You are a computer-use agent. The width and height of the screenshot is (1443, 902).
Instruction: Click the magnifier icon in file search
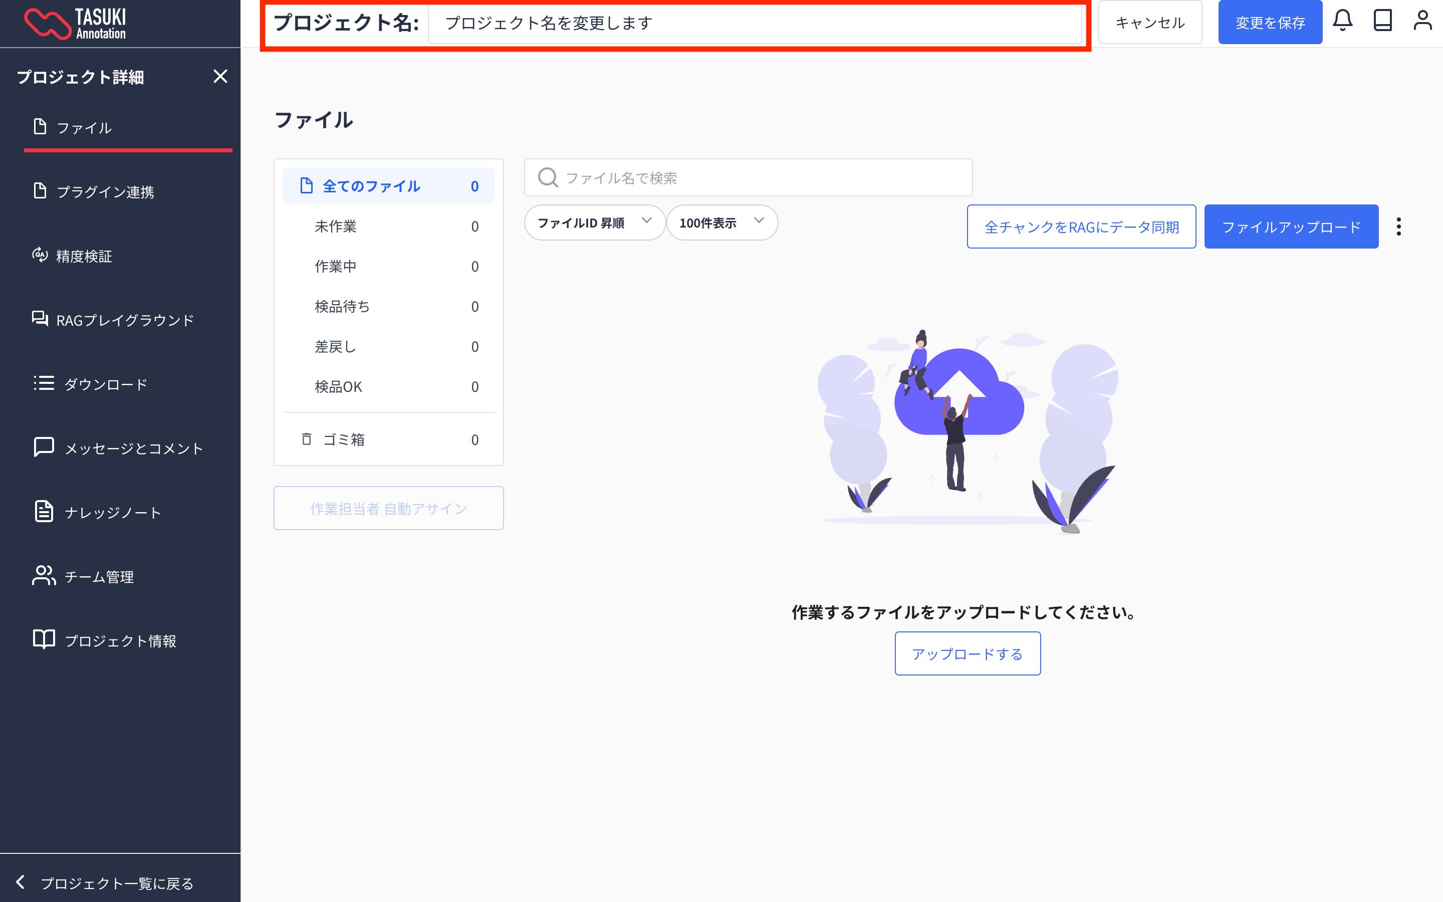(547, 178)
